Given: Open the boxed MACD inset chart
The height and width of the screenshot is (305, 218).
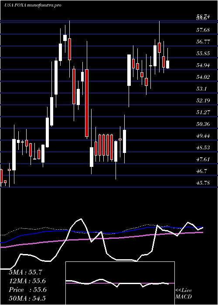Looking at the screenshot, I should click(120, 283).
